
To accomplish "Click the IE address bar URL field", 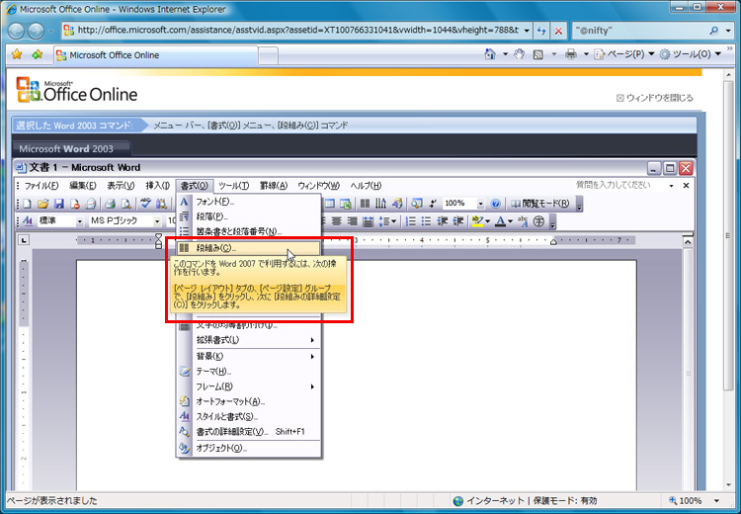I will [298, 31].
